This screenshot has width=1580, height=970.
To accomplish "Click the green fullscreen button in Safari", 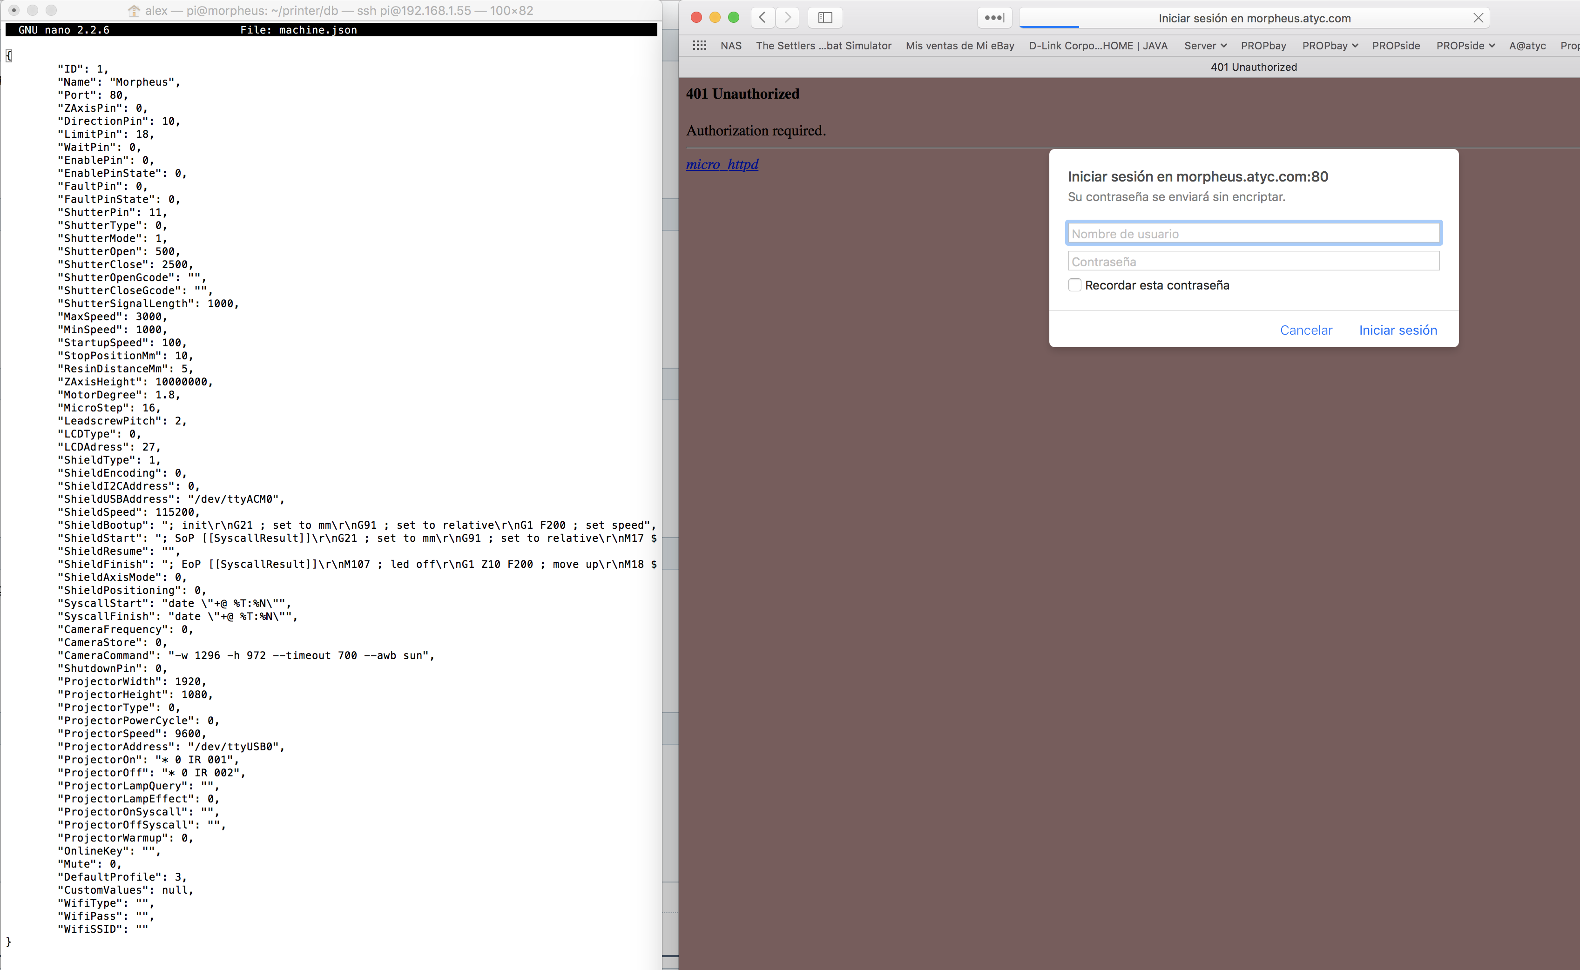I will click(734, 18).
